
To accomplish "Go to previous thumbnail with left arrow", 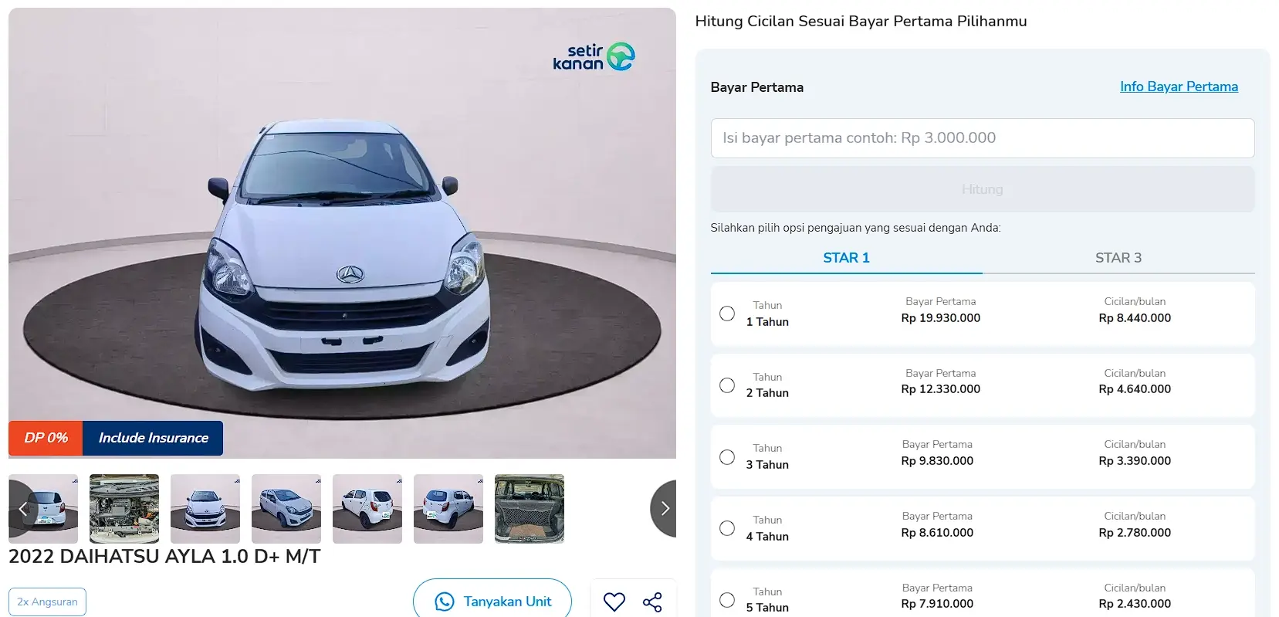I will [22, 508].
